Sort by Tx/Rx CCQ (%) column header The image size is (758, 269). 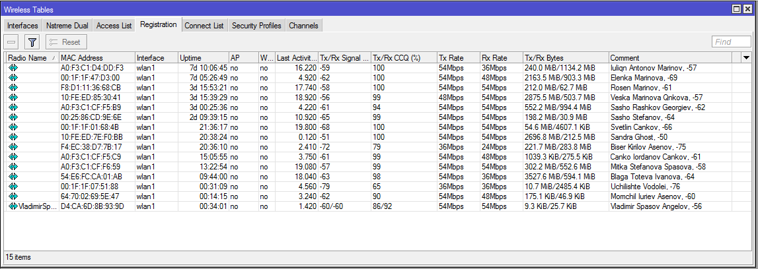click(404, 58)
